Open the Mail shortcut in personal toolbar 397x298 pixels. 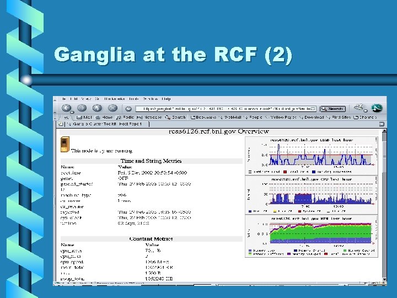(84, 118)
